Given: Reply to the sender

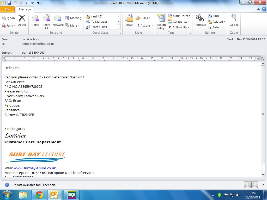Looking at the screenshot, I should coord(35,20).
